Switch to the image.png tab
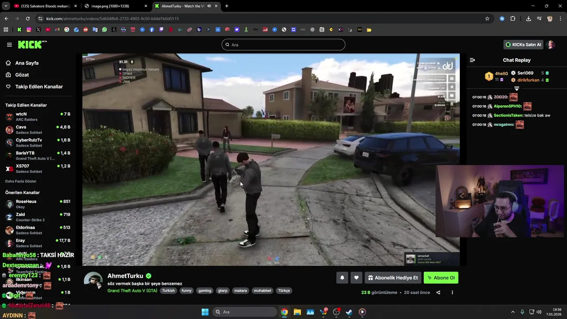 coord(115,6)
